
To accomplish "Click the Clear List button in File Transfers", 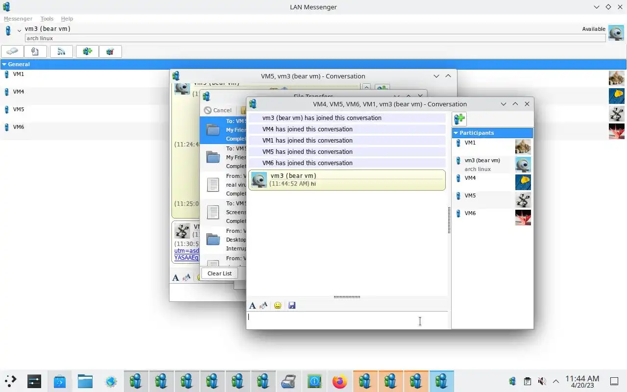I will [219, 273].
